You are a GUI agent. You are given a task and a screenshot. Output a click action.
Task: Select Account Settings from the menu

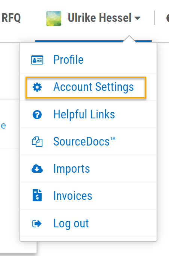86,87
